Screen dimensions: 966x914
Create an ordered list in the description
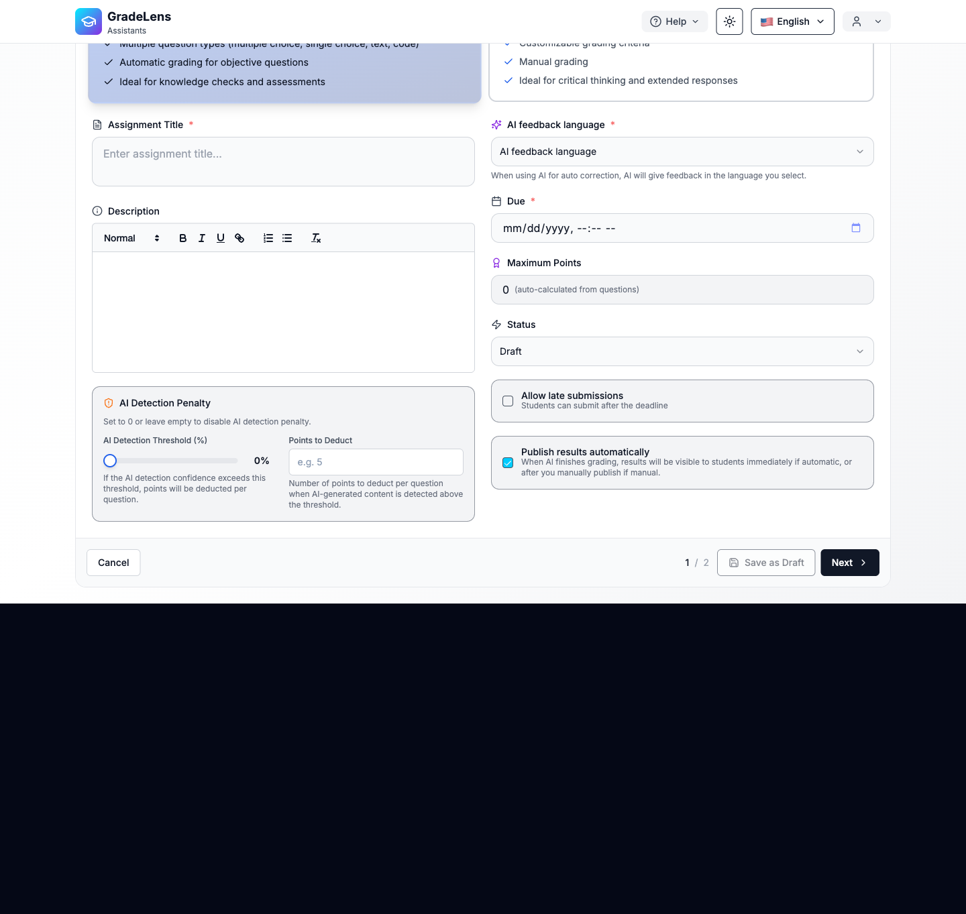click(x=268, y=238)
